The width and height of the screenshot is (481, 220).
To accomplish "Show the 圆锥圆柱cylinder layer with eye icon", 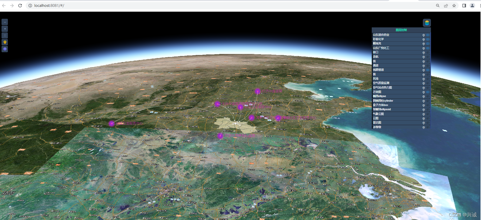I will tap(428, 101).
